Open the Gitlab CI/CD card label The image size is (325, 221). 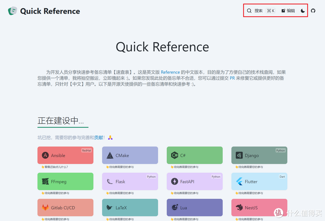[63, 208]
